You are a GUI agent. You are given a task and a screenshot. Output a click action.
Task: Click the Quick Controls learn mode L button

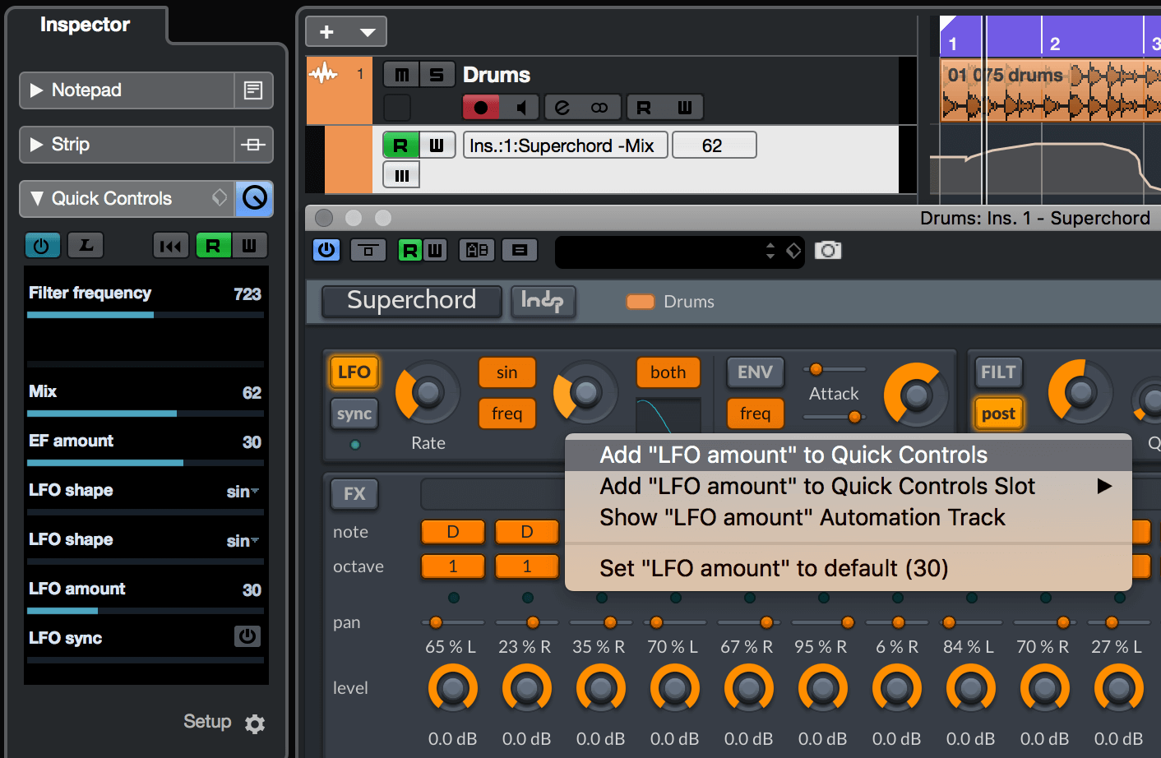point(86,245)
